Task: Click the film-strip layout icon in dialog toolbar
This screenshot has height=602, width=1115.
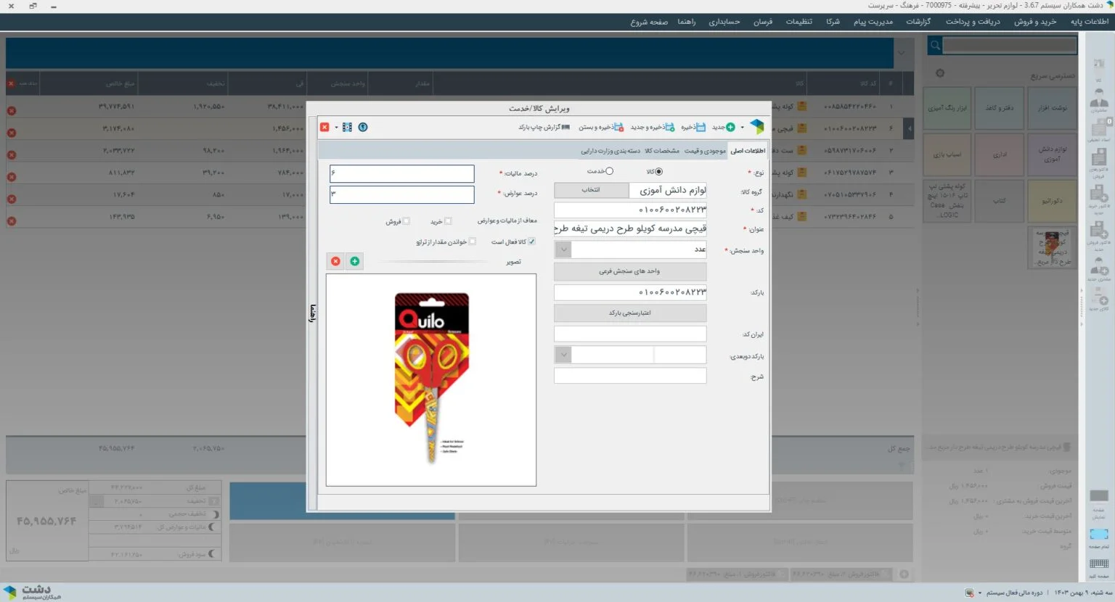Action: click(x=347, y=127)
